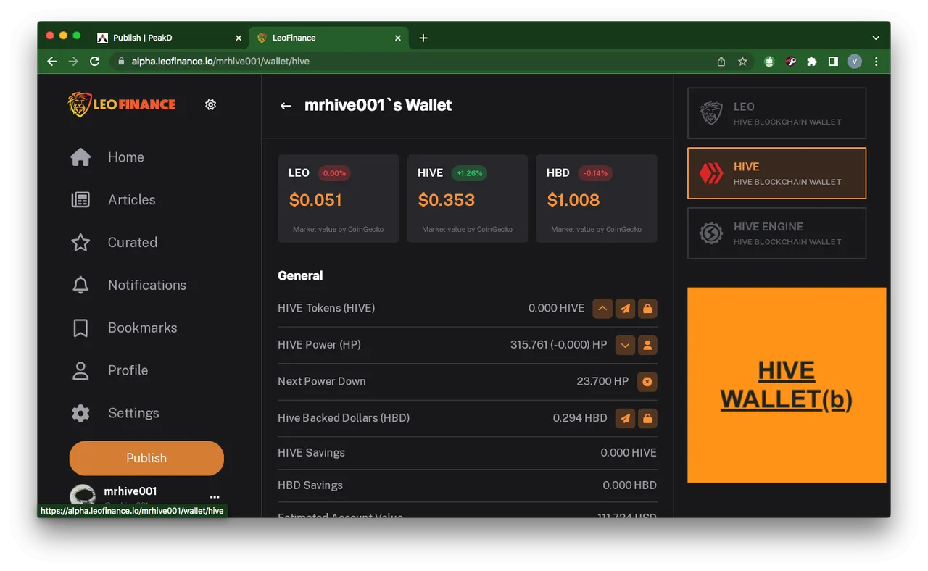Click the LEO price card
This screenshot has height=571, width=928.
pyautogui.click(x=339, y=199)
